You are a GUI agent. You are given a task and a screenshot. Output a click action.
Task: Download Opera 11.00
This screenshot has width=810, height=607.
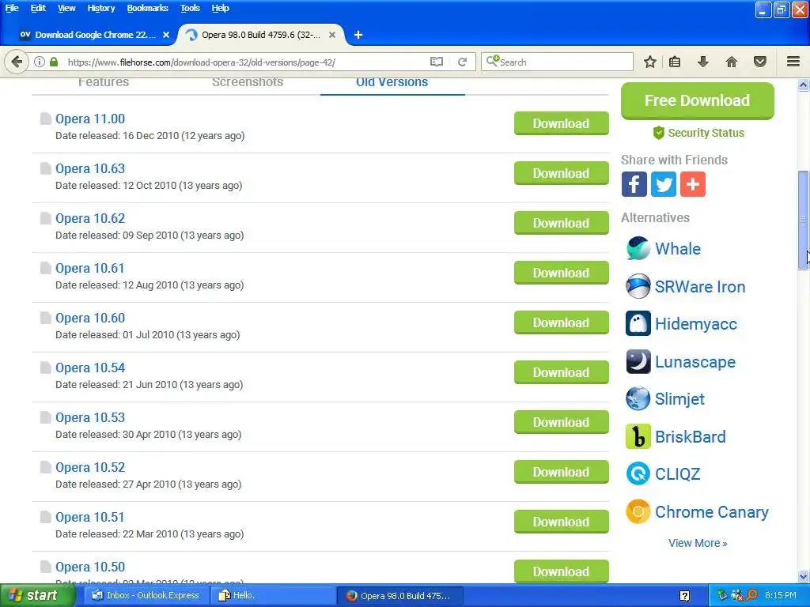(x=561, y=123)
